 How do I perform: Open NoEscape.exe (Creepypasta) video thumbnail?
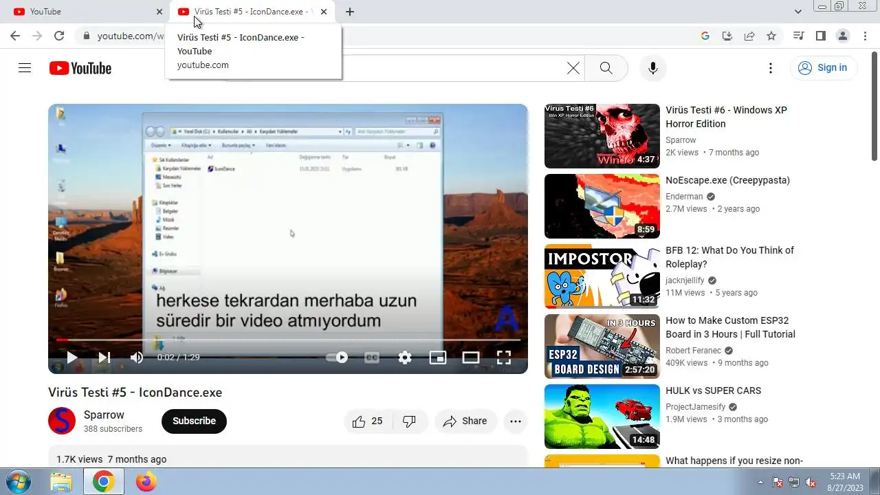tap(602, 206)
